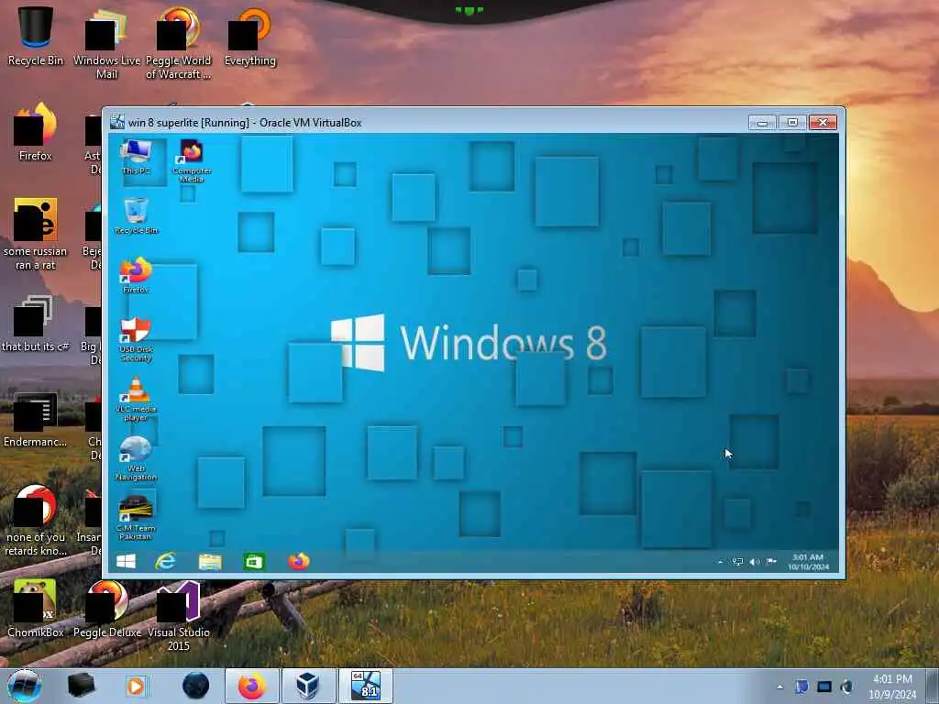Open the Endermanc... desktop icon

point(36,419)
